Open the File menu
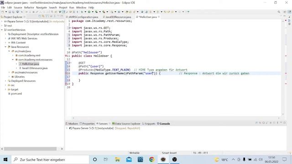This screenshot has height=164, width=292. pyautogui.click(x=3, y=7)
